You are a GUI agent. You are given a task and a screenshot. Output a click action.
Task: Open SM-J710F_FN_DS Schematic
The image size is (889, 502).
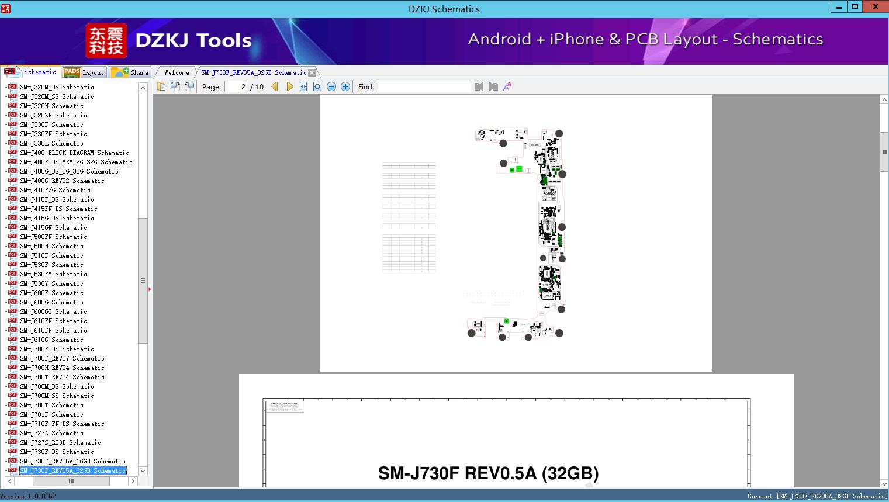[x=62, y=424]
